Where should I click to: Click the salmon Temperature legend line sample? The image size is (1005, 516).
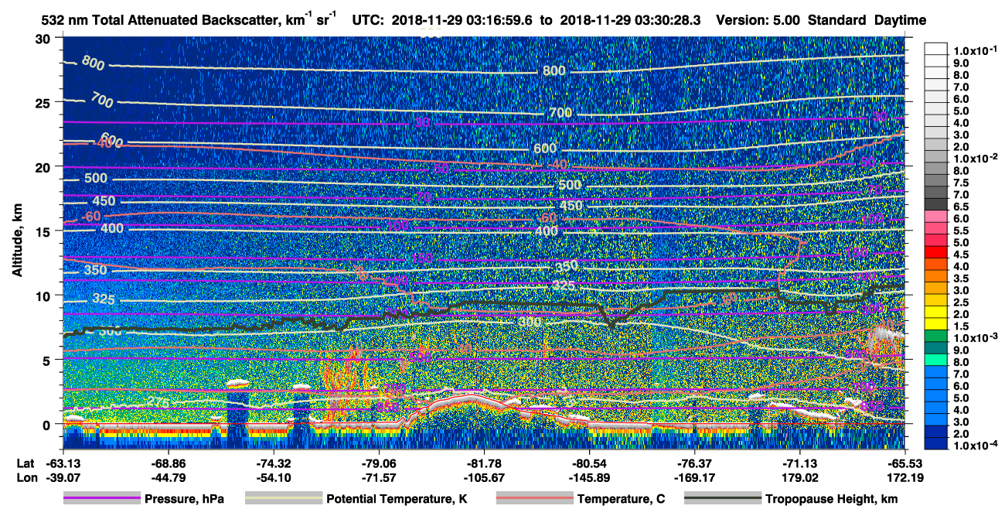pyautogui.click(x=534, y=498)
